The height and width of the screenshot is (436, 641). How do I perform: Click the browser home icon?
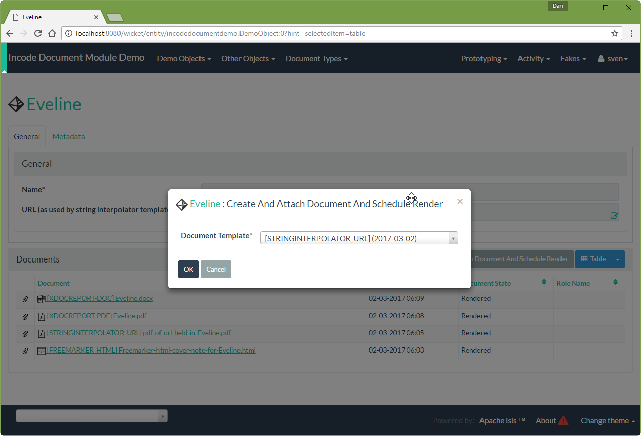(x=52, y=33)
